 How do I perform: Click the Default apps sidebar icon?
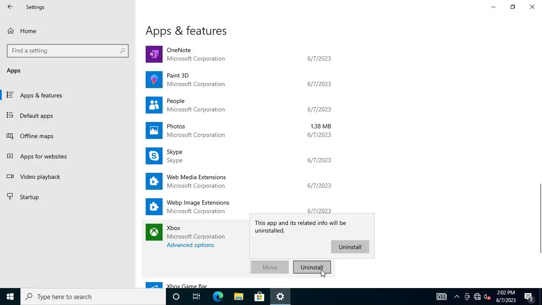click(11, 116)
